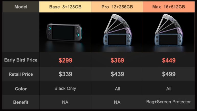Click the Pro column's All color cell
Screen dimensions: 197x111
pos(117,89)
